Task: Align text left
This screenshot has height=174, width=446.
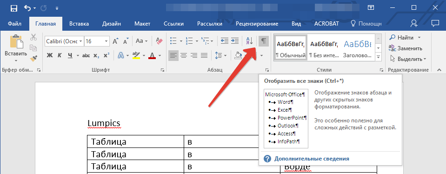Action: point(173,55)
